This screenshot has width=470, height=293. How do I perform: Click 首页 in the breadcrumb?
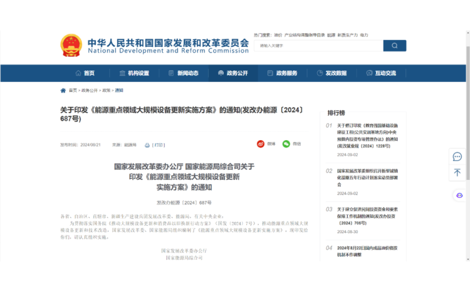click(73, 91)
